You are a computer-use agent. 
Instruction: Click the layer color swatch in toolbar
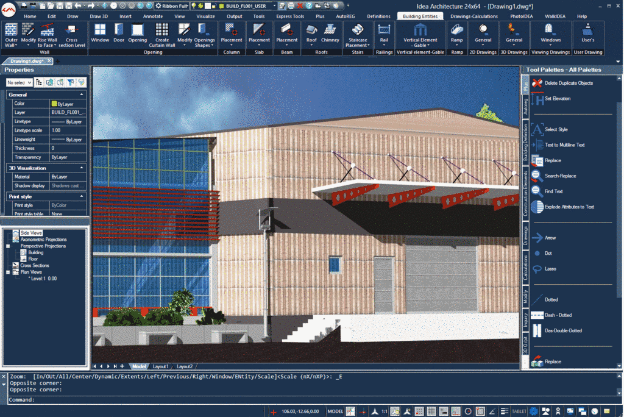pos(222,6)
